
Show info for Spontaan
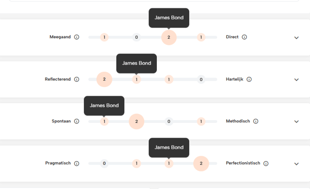77,122
